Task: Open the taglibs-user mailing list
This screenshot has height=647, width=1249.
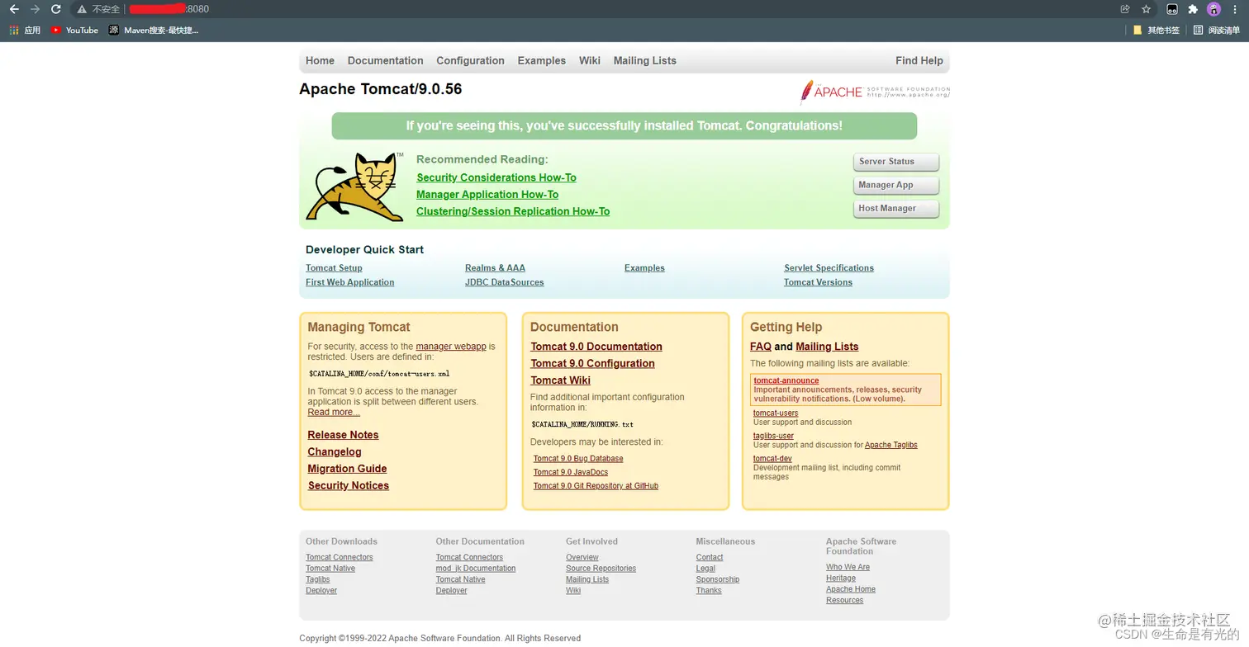Action: (x=773, y=436)
